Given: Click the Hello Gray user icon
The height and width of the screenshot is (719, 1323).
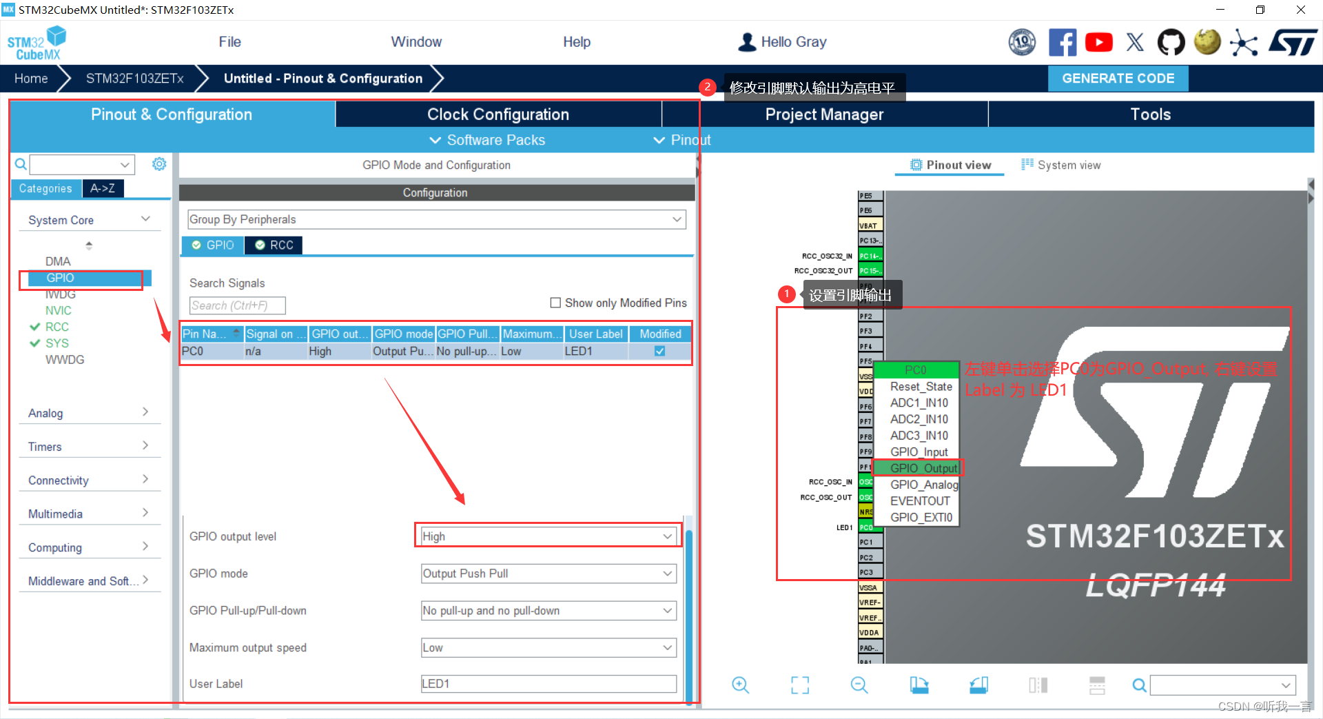Looking at the screenshot, I should pyautogui.click(x=747, y=42).
